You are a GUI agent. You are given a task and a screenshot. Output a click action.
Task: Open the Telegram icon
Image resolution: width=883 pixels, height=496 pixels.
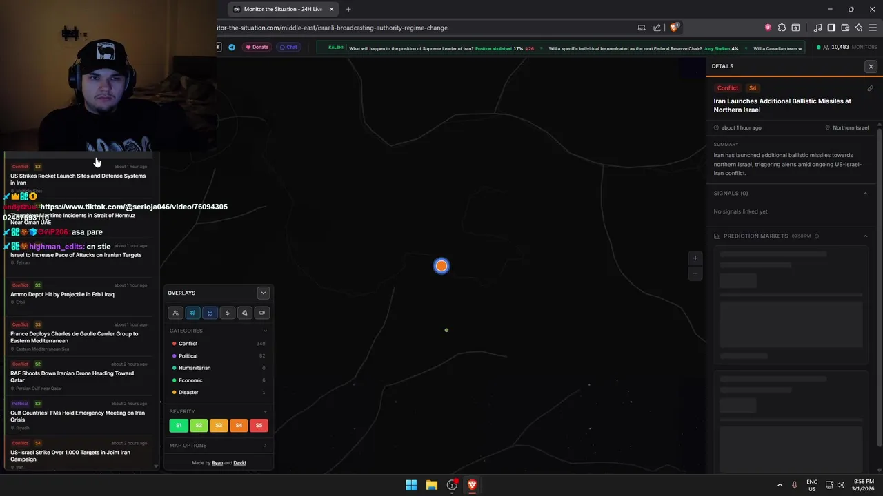tap(232, 48)
